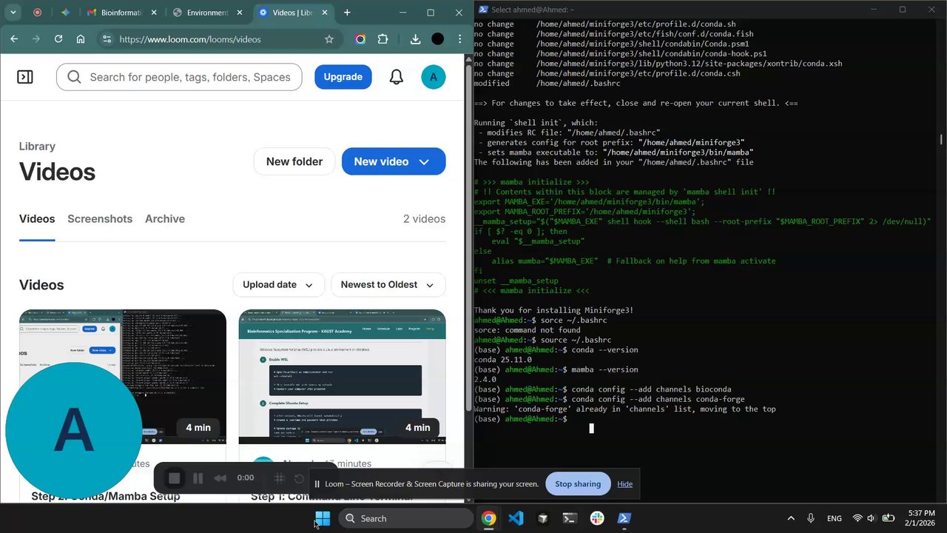Click the microphone tray icon

(x=811, y=518)
